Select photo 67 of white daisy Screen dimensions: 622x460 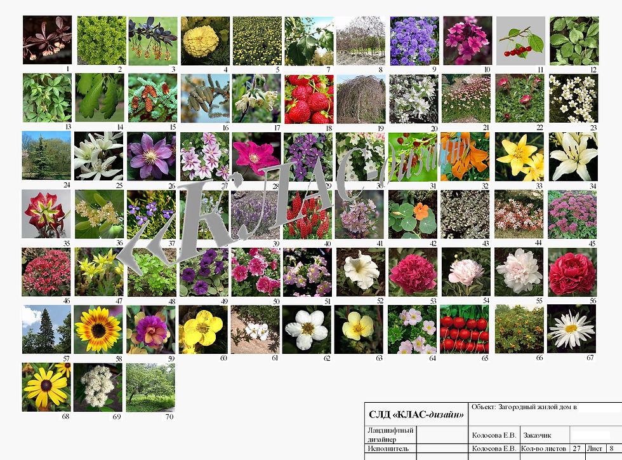(x=571, y=329)
